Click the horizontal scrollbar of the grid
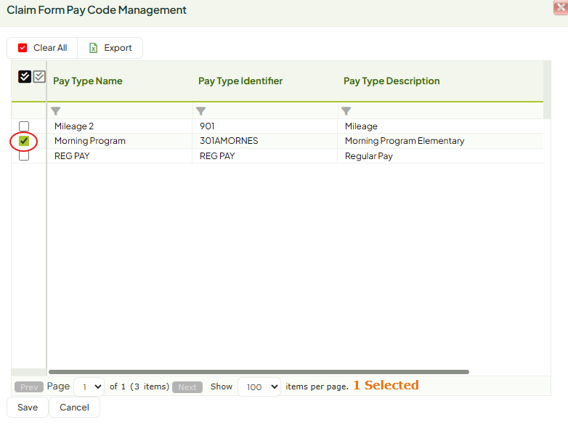The height and width of the screenshot is (425, 568). coord(259,372)
